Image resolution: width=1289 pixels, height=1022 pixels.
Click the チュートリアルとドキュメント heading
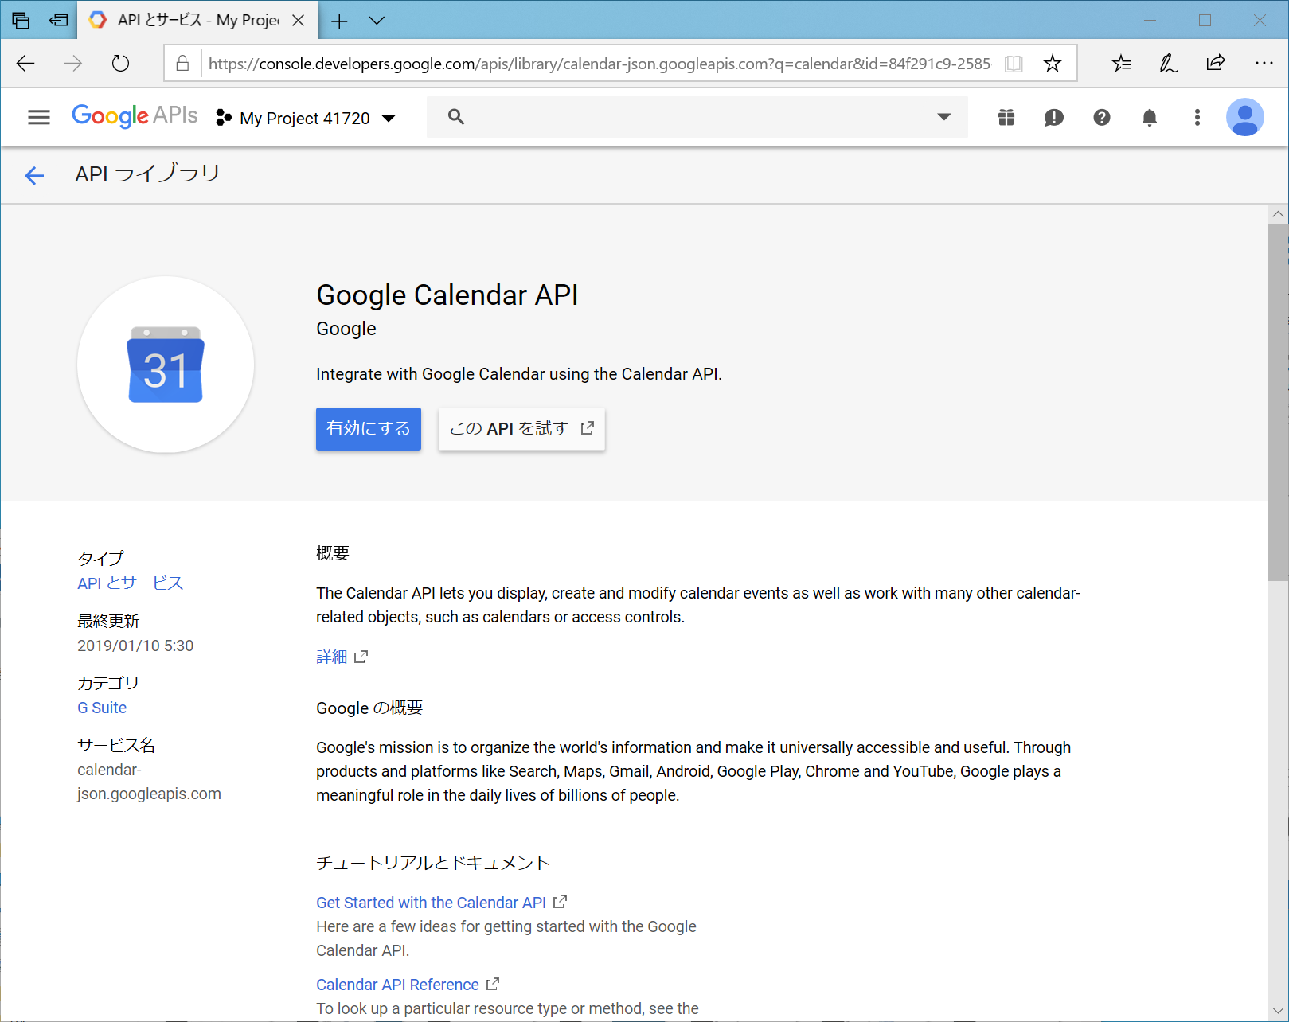(433, 863)
